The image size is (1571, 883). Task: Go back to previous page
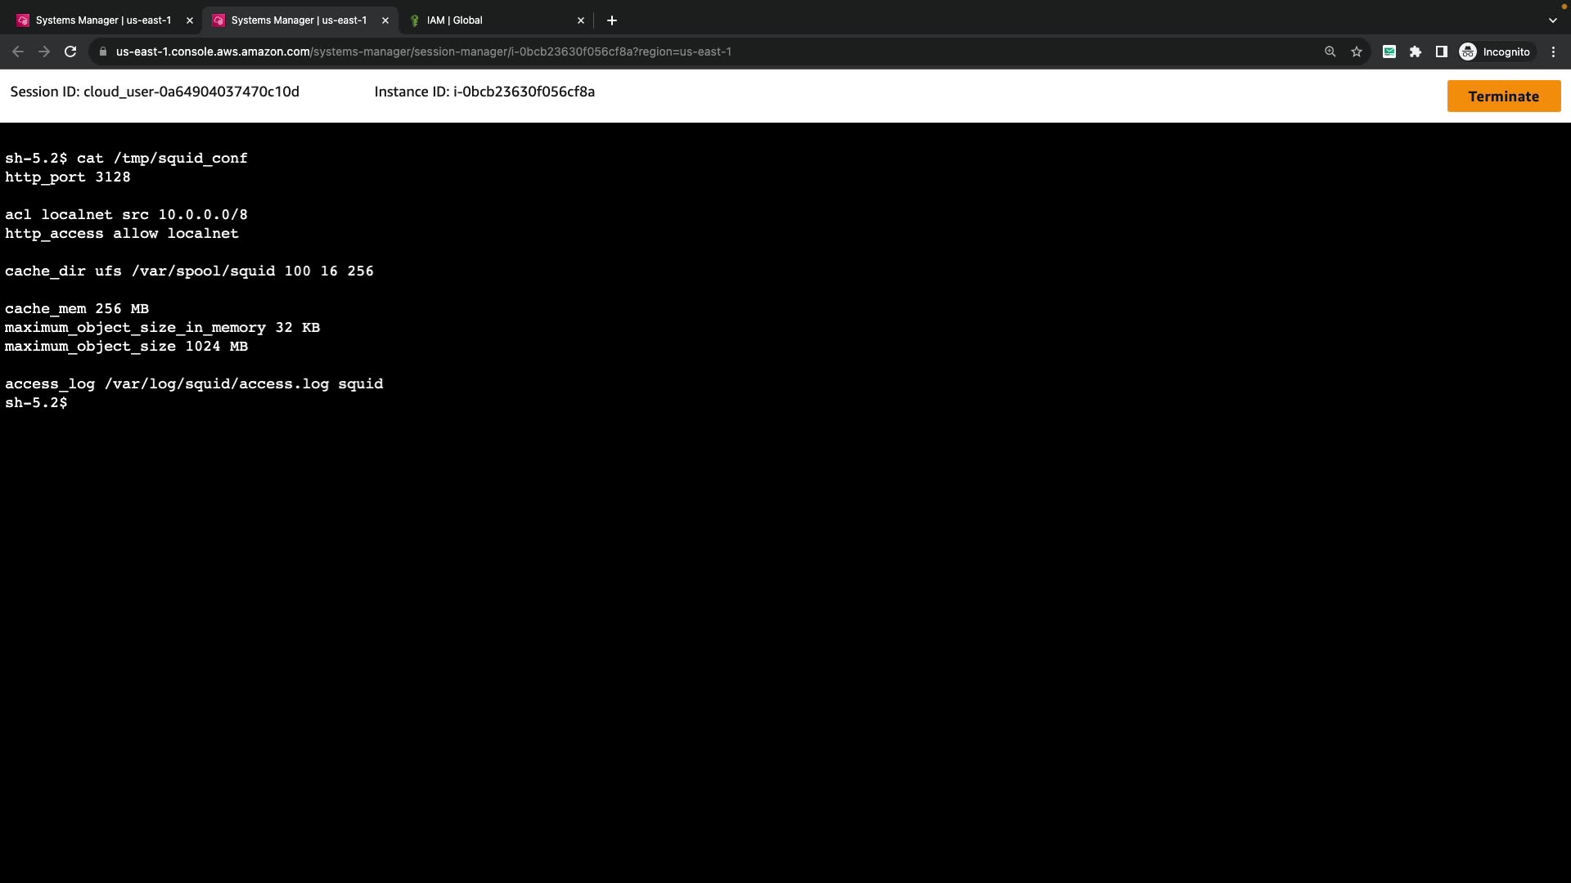(18, 52)
